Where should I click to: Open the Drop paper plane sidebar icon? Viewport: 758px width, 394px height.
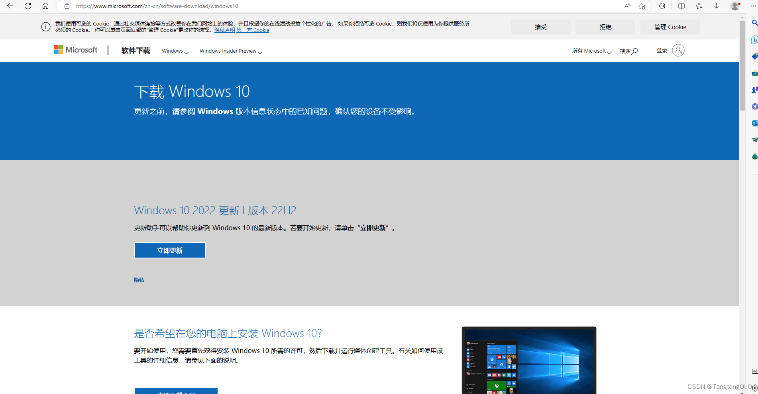click(x=754, y=140)
